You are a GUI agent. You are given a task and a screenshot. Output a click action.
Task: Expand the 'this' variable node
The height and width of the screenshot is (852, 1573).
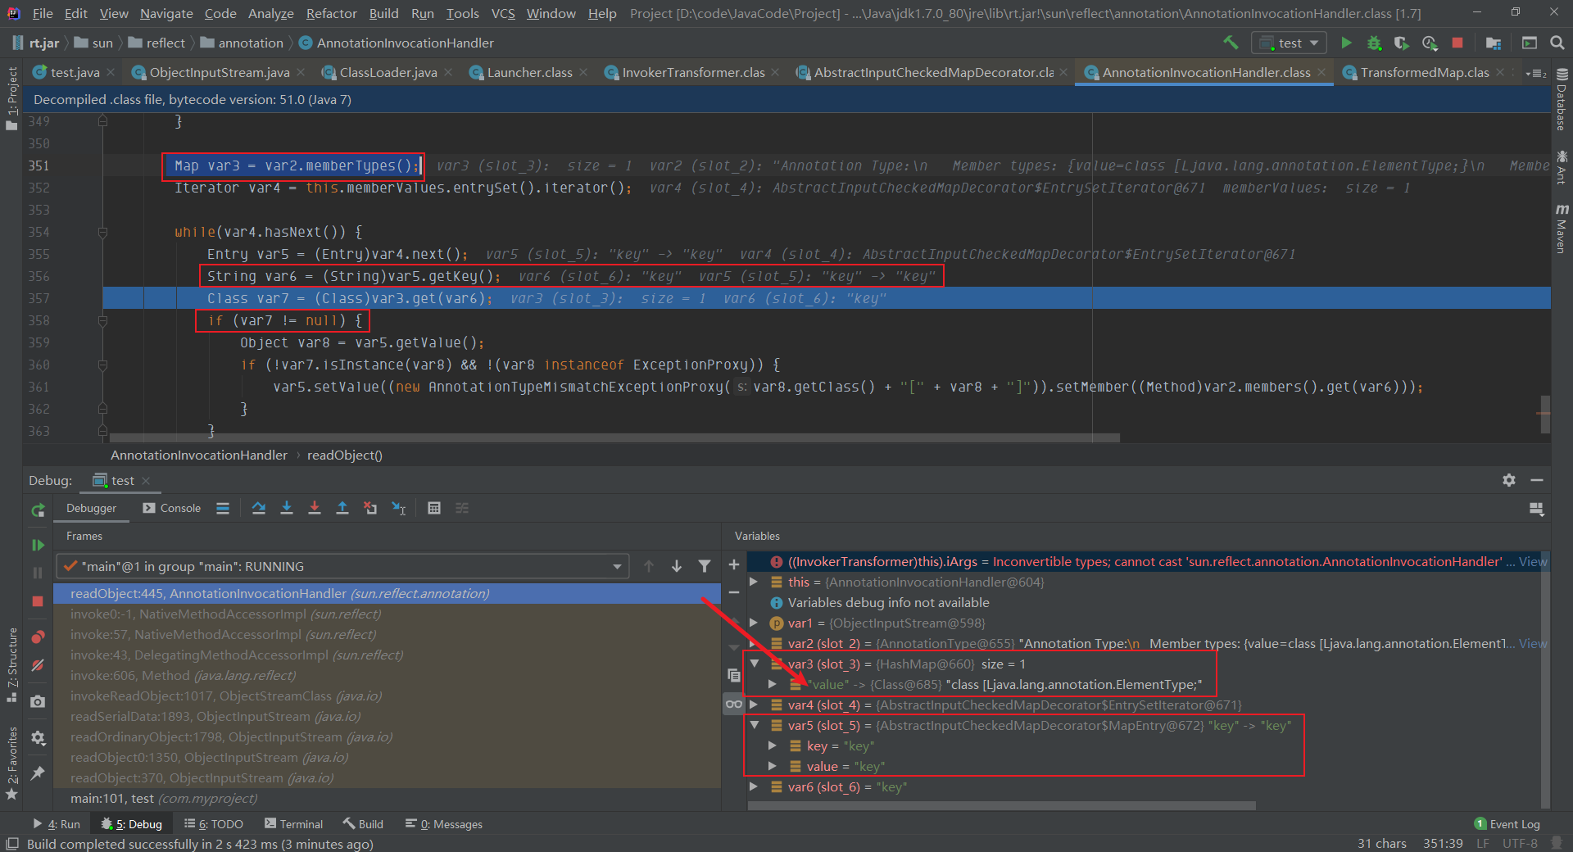point(754,582)
